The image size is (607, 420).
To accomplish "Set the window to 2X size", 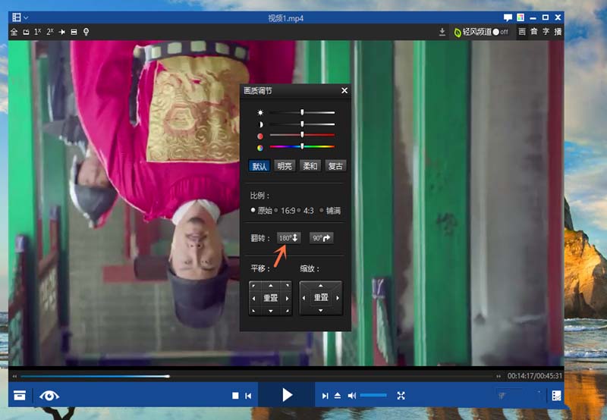I will click(x=50, y=32).
